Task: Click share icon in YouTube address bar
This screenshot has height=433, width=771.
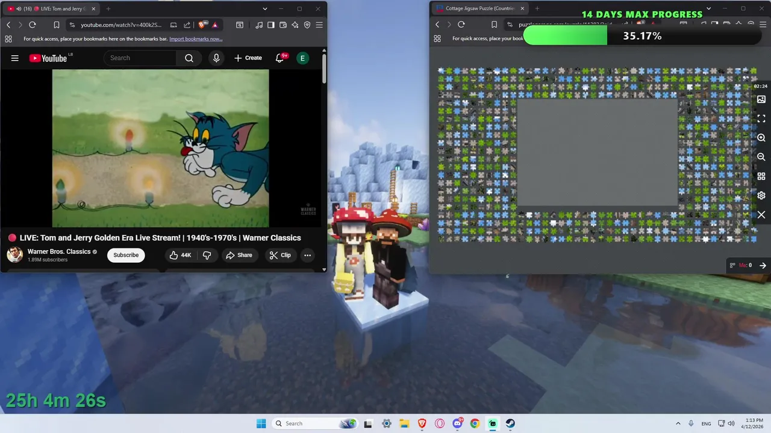Action: pos(187,25)
